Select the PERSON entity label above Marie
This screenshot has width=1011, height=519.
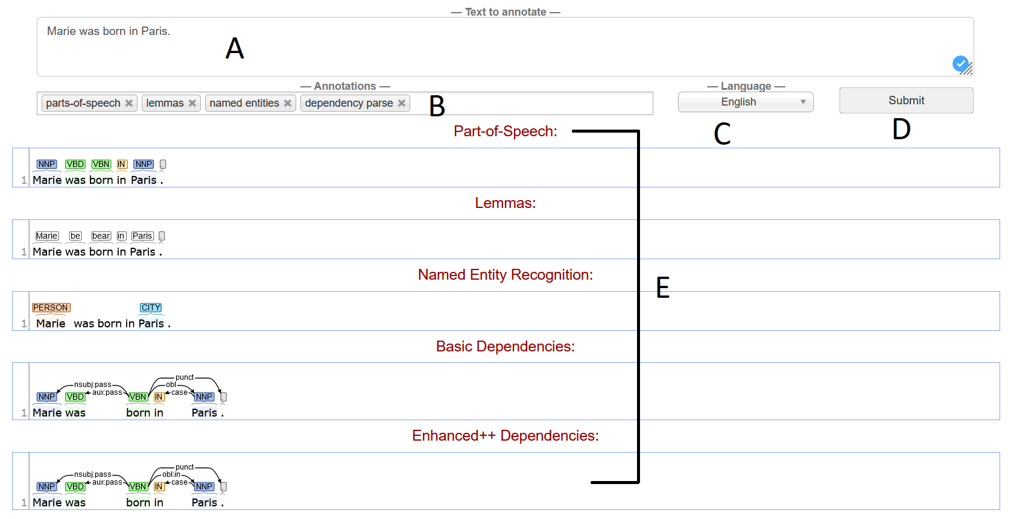click(x=51, y=307)
